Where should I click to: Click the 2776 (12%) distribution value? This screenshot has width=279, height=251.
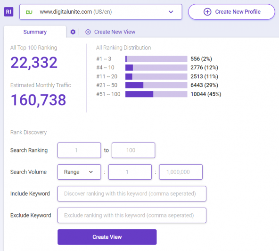tap(204, 67)
